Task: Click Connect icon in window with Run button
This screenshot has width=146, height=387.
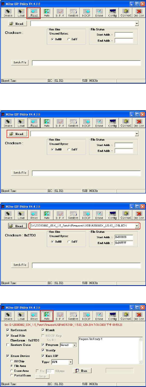Action: [126, 316]
